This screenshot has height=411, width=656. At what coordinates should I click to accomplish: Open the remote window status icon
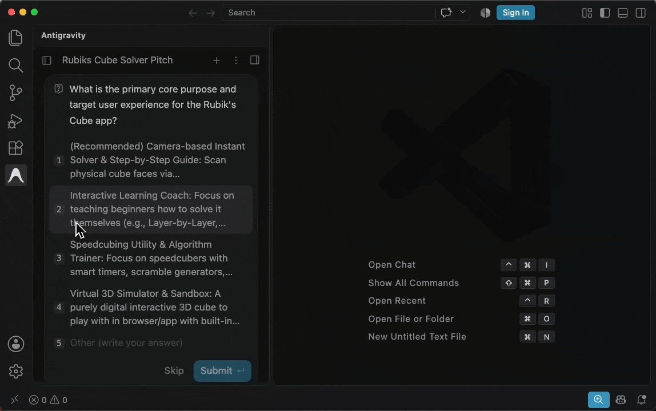click(x=14, y=400)
